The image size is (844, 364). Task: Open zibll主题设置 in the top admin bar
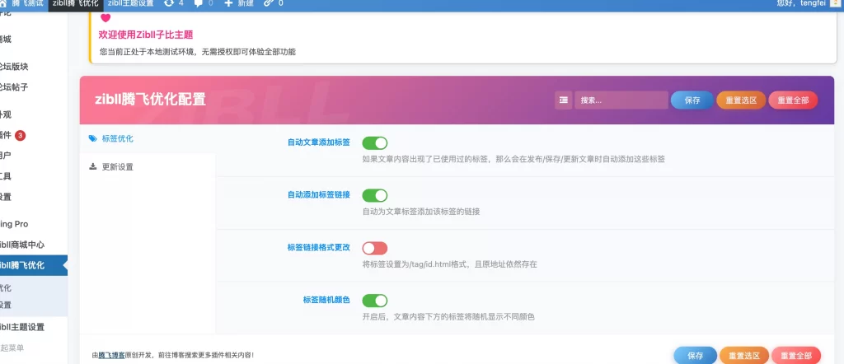click(130, 3)
